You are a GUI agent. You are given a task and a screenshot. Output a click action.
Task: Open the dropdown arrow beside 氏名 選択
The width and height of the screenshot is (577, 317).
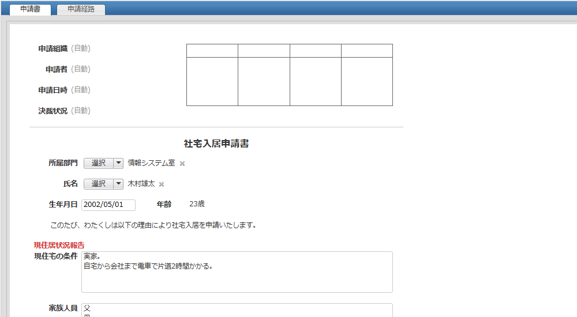point(118,184)
